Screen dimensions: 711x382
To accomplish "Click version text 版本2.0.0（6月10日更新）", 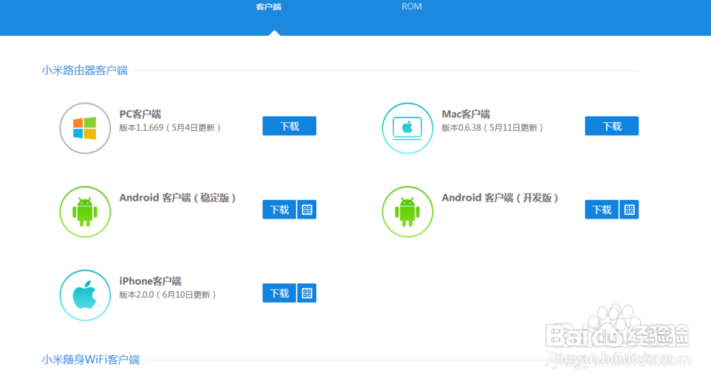I will click(x=167, y=295).
